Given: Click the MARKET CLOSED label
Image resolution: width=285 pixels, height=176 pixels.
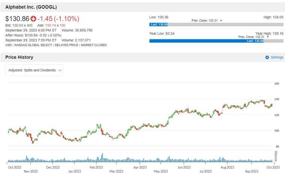Looking at the screenshot, I should click(x=94, y=45).
